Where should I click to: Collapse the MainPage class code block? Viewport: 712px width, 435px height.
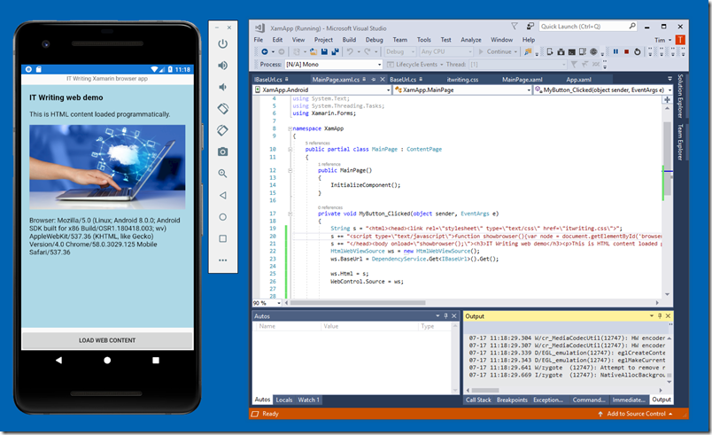point(290,150)
